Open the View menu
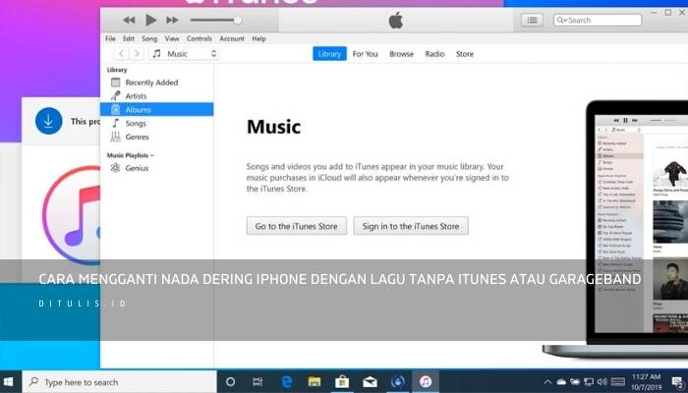This screenshot has height=393, width=688. point(172,38)
